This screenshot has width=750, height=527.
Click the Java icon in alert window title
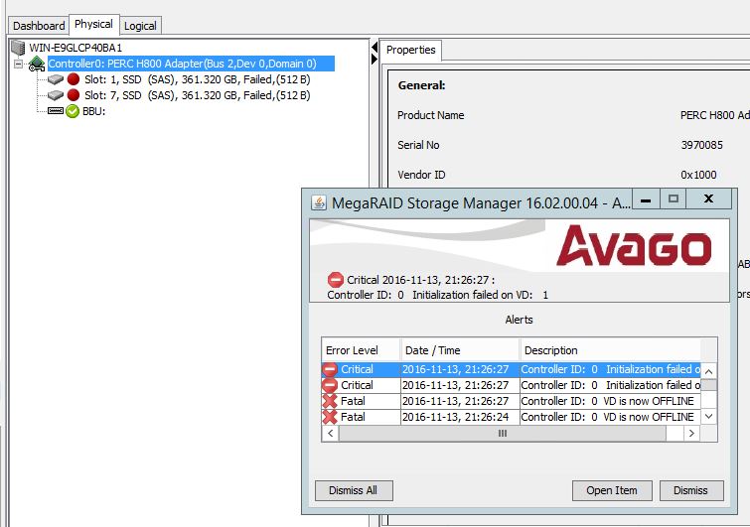tap(319, 202)
